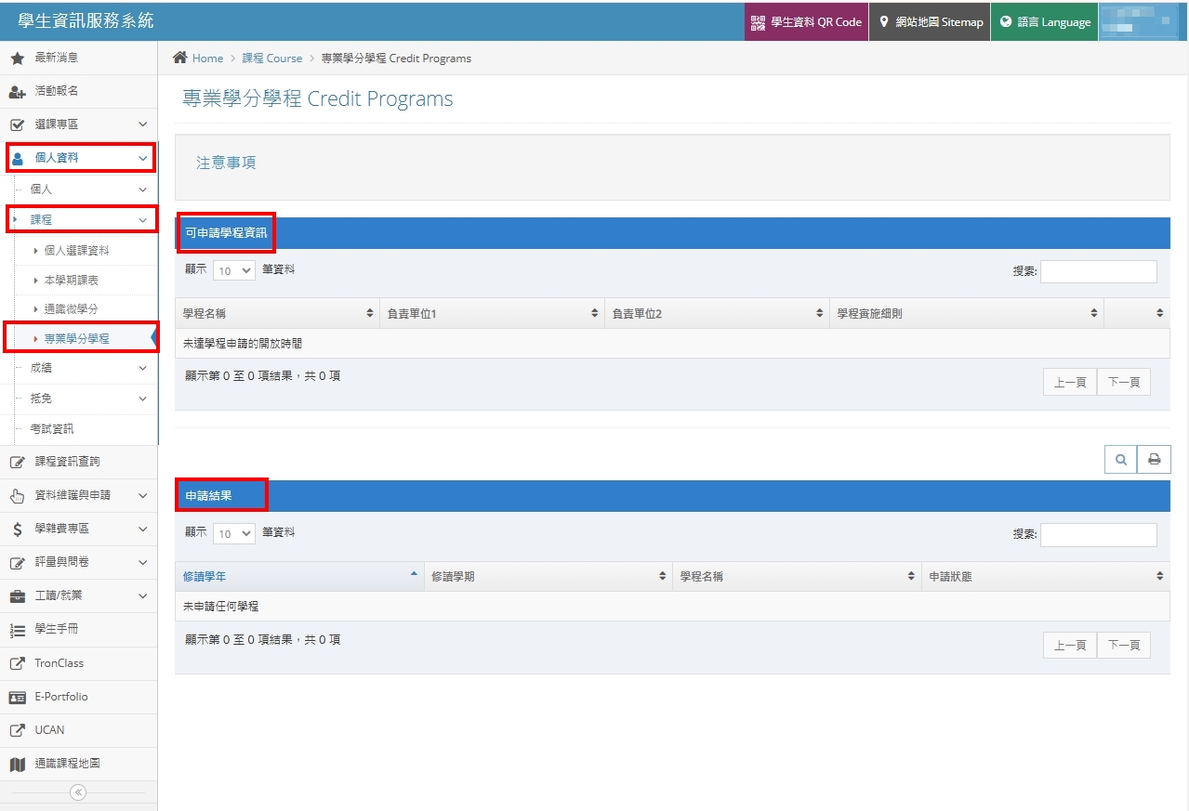Expand the 成績 submenu
This screenshot has height=811, width=1189.
click(x=87, y=368)
